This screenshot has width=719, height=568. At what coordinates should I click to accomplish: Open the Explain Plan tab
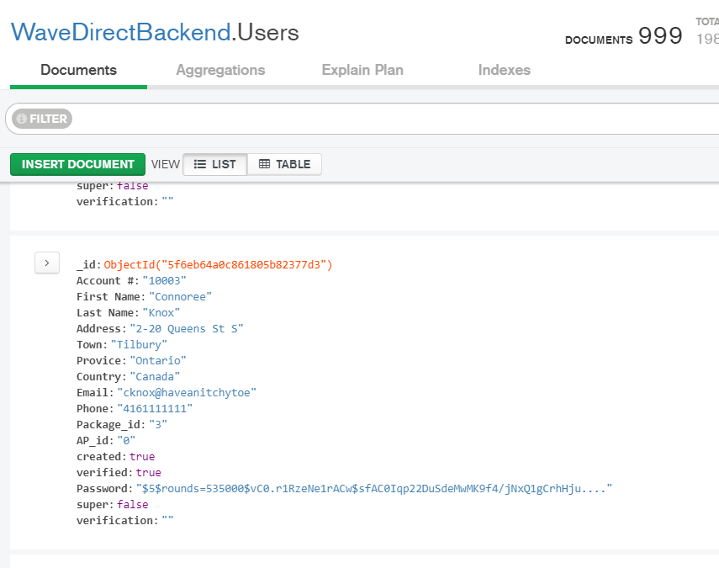pos(362,70)
